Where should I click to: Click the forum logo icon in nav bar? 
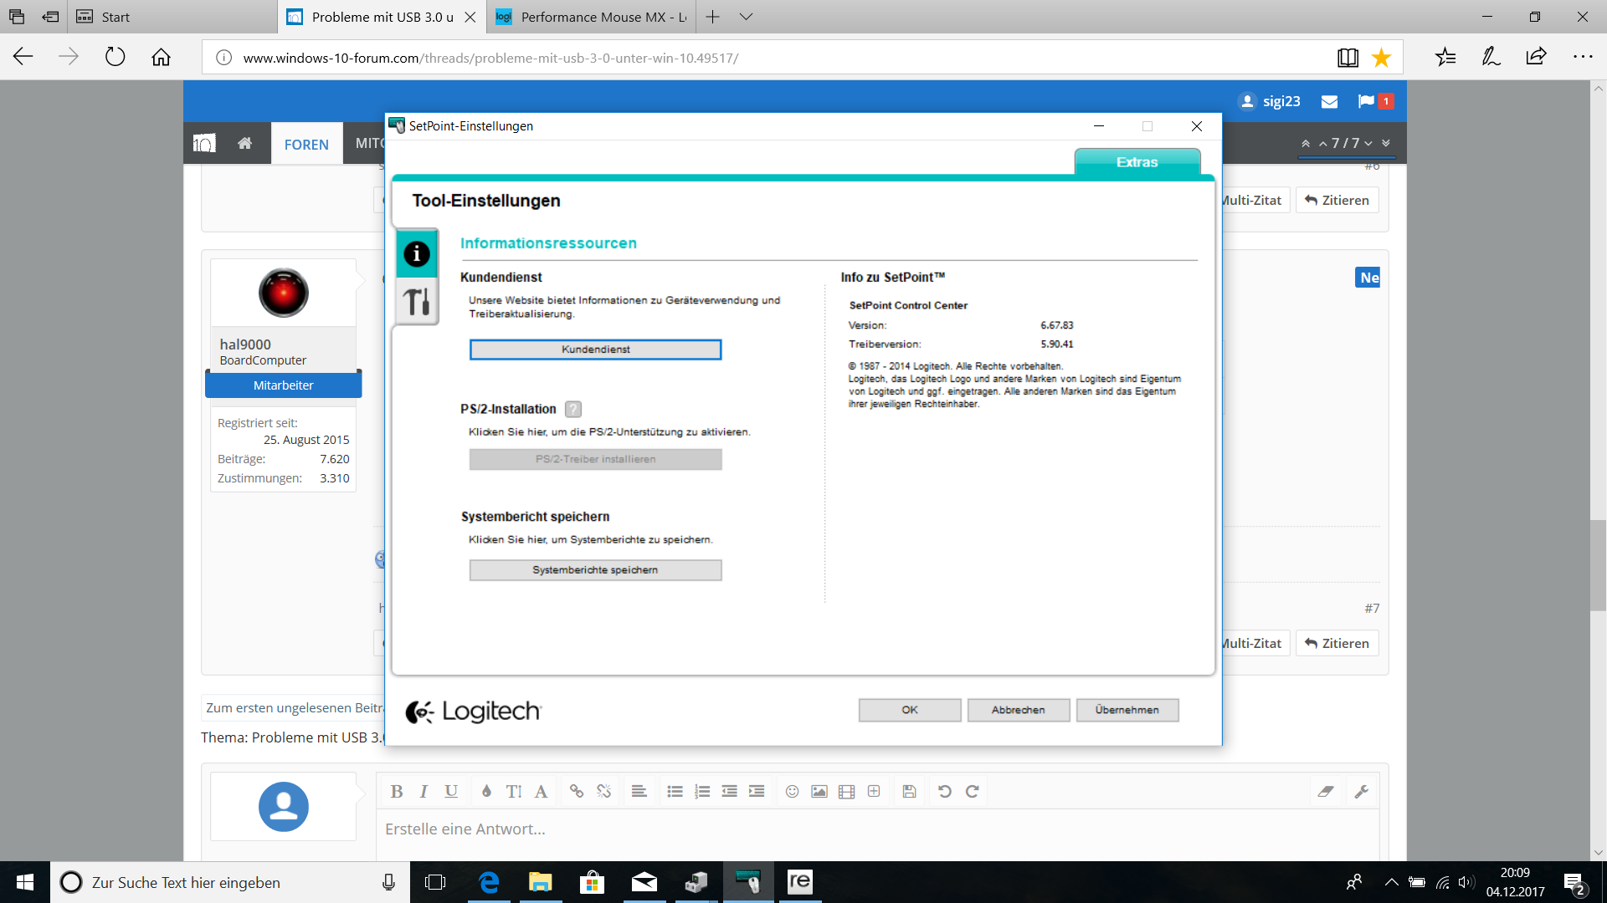pos(205,143)
